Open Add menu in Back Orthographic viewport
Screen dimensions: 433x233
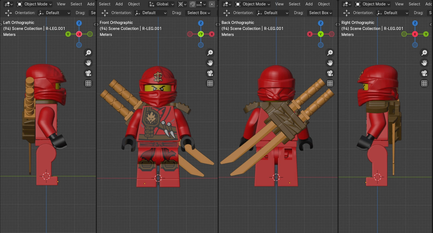coord(309,4)
